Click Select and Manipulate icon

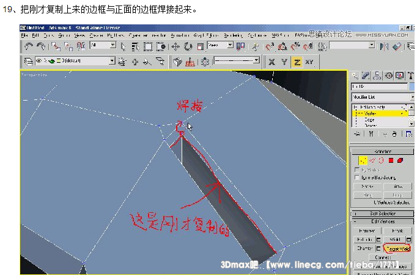tap(256, 47)
